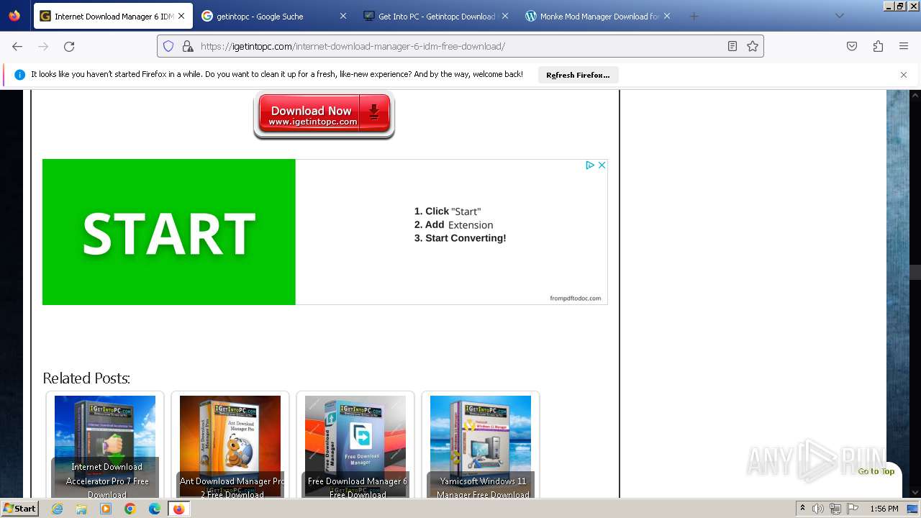The height and width of the screenshot is (518, 921).
Task: Toggle Reader View icon in address bar
Action: pos(732,46)
